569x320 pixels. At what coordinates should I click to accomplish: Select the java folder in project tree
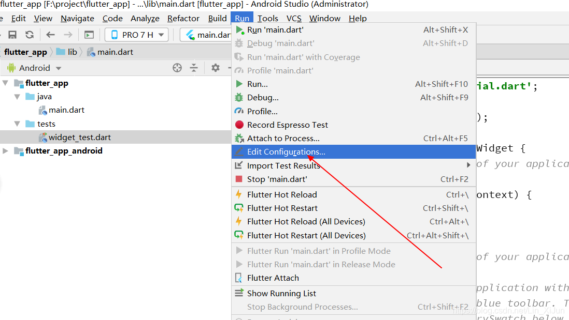tap(39, 97)
